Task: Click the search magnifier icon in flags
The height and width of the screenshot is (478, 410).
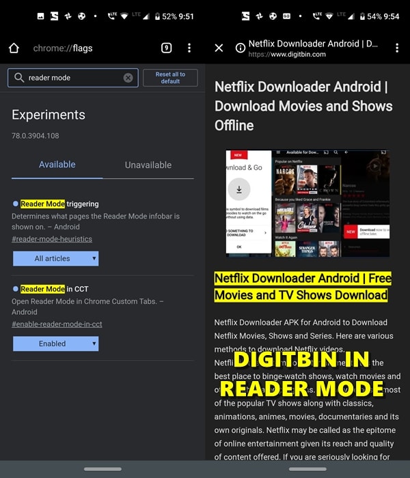Action: pos(18,78)
